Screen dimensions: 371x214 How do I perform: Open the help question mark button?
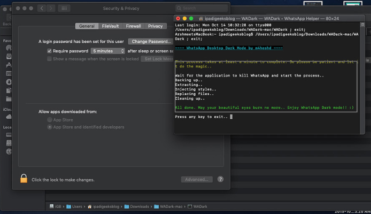(220, 180)
